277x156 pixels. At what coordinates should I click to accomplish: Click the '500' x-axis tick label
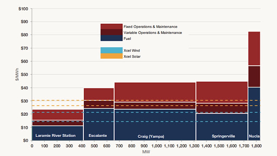[x=94, y=146]
